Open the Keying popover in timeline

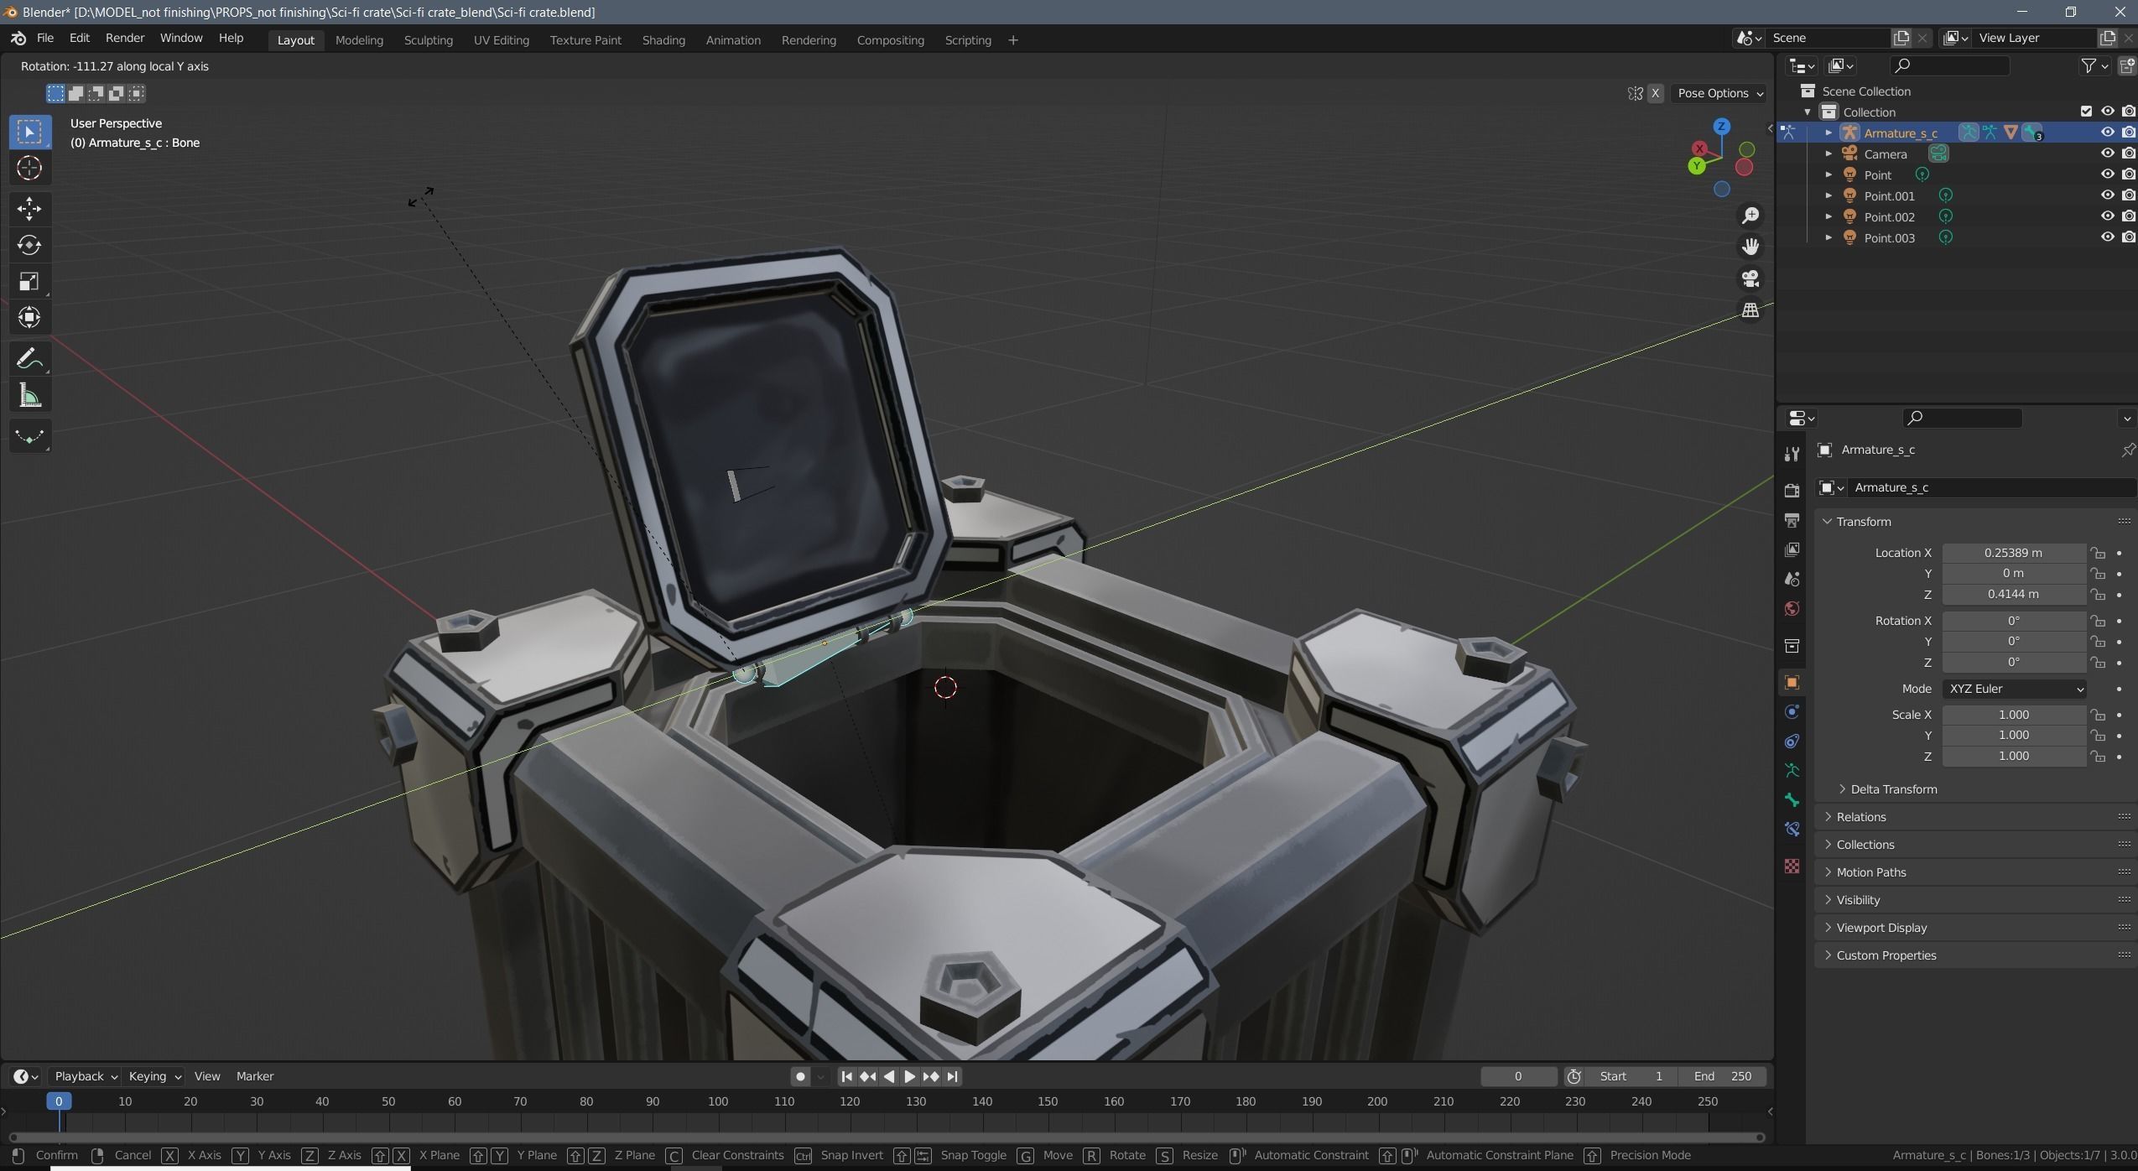[154, 1076]
